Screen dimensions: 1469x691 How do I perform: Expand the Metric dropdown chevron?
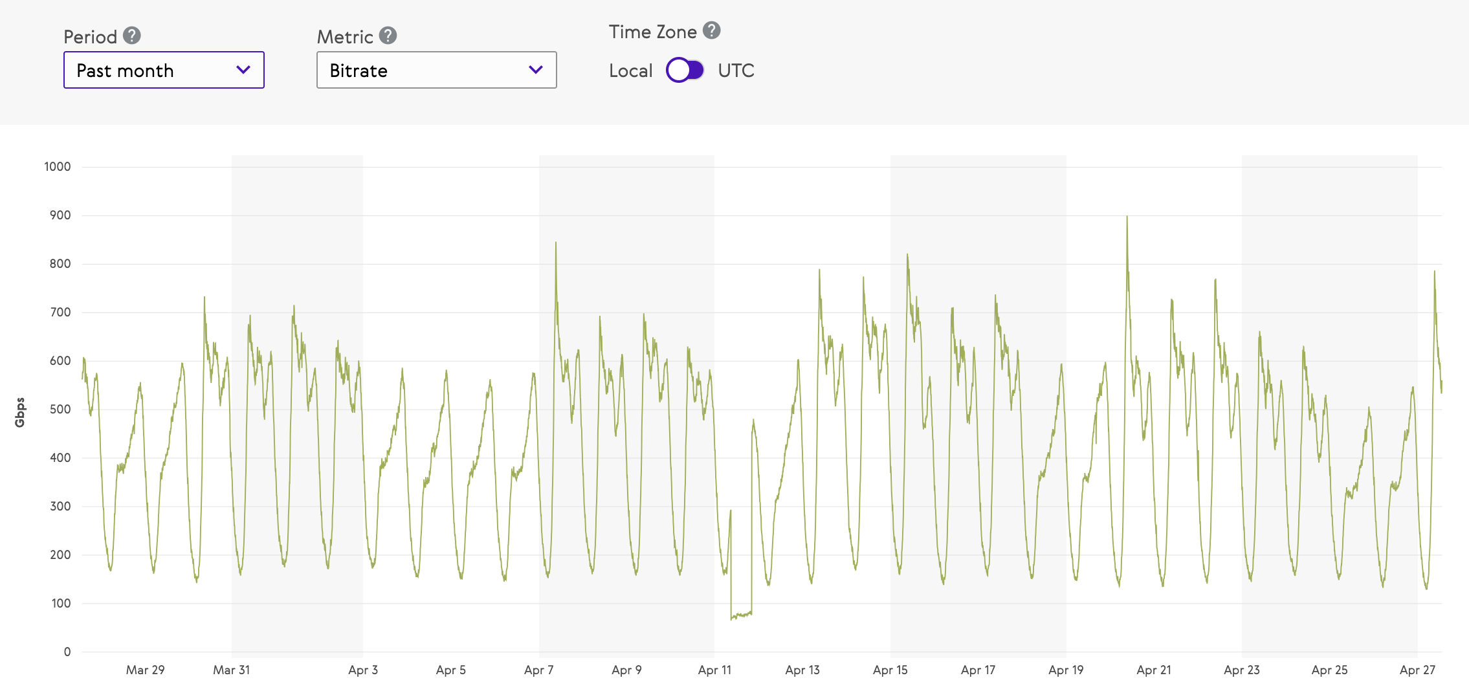click(535, 70)
